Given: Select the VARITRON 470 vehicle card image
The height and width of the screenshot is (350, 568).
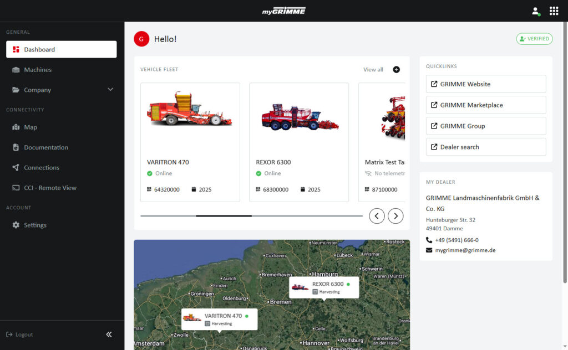Looking at the screenshot, I should tap(190, 110).
